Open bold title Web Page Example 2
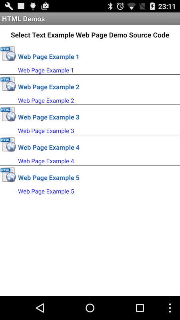Image resolution: width=180 pixels, height=320 pixels. click(48, 87)
